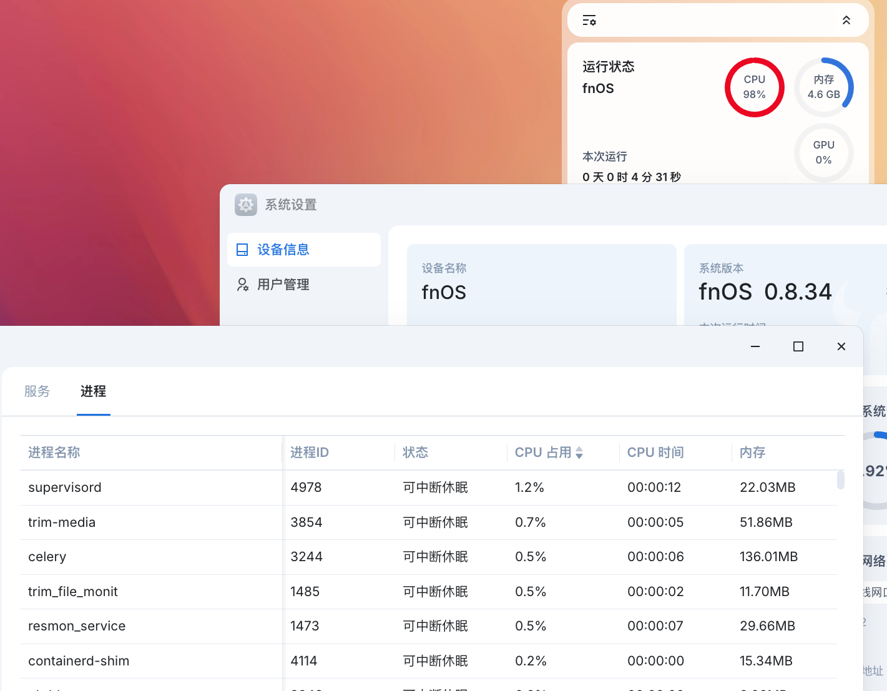The width and height of the screenshot is (887, 691).
Task: Collapse the status widget with double chevron
Action: click(846, 21)
